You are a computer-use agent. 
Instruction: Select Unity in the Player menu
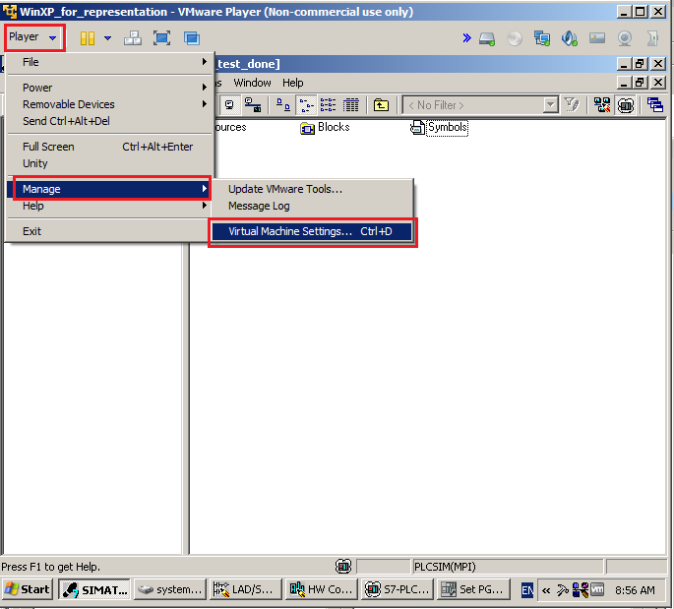(x=110, y=163)
